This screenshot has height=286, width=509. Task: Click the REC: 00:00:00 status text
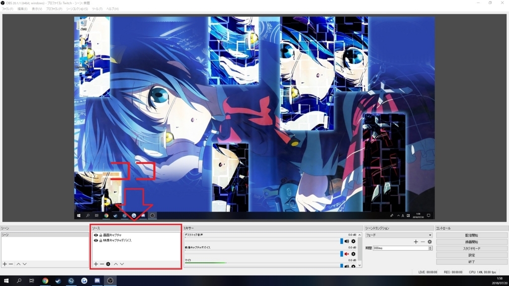pos(453,272)
